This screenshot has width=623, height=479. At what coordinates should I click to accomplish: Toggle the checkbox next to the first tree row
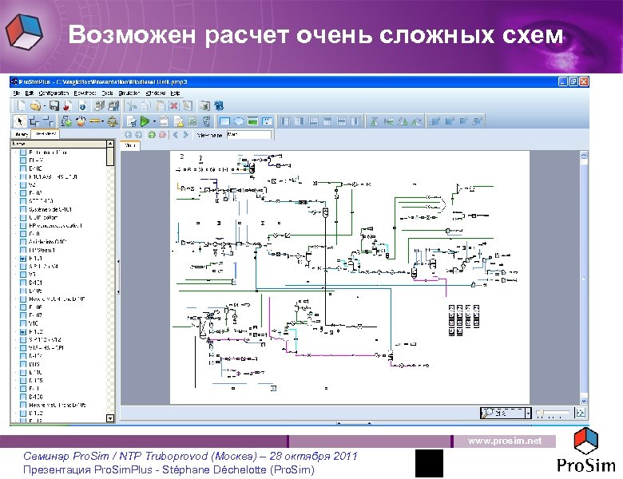(x=23, y=152)
